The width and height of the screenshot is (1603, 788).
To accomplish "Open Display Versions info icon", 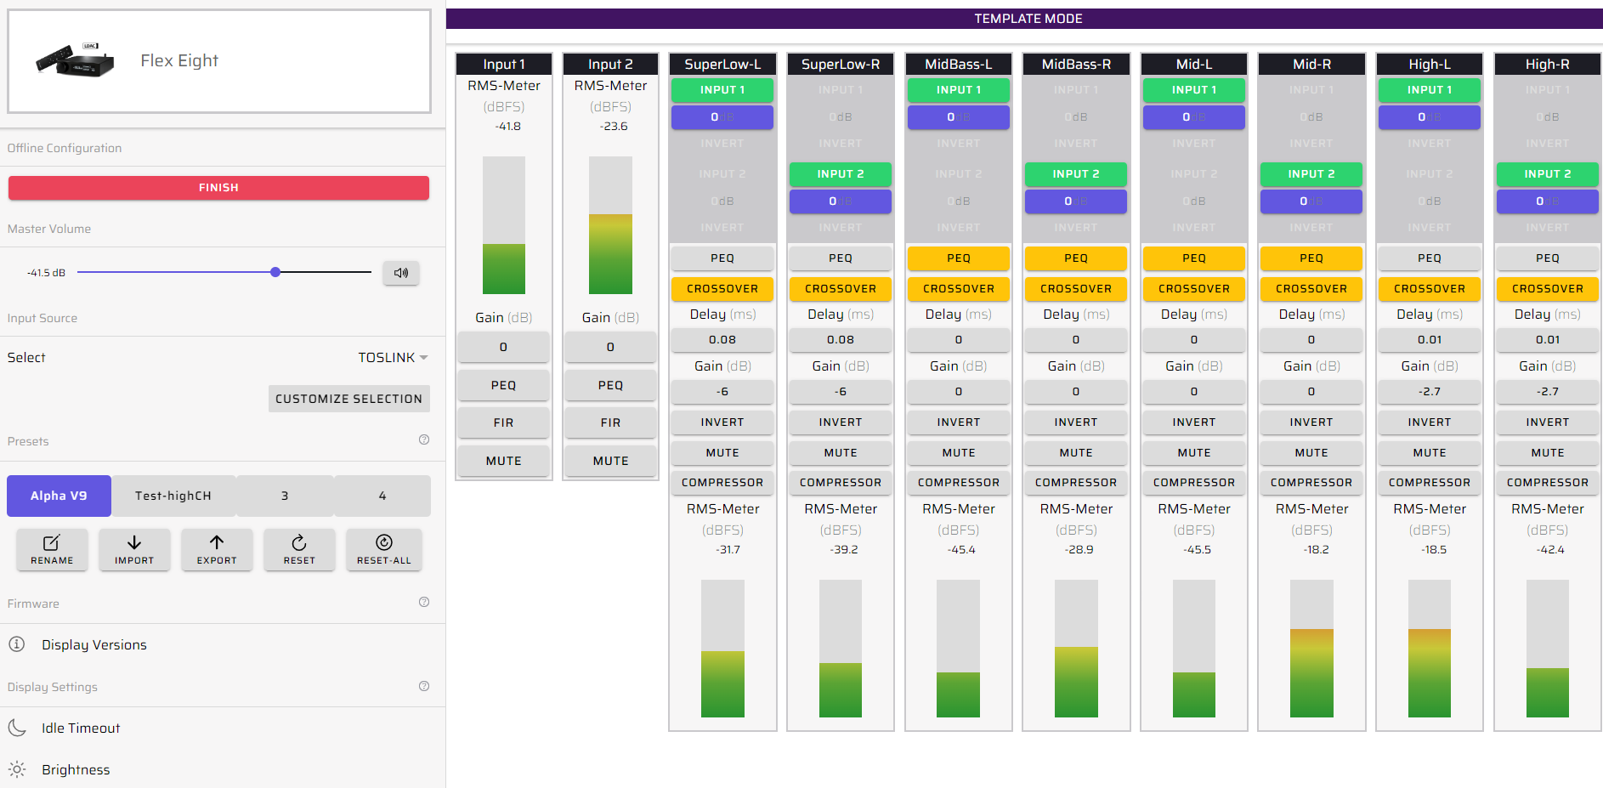I will click(x=17, y=644).
